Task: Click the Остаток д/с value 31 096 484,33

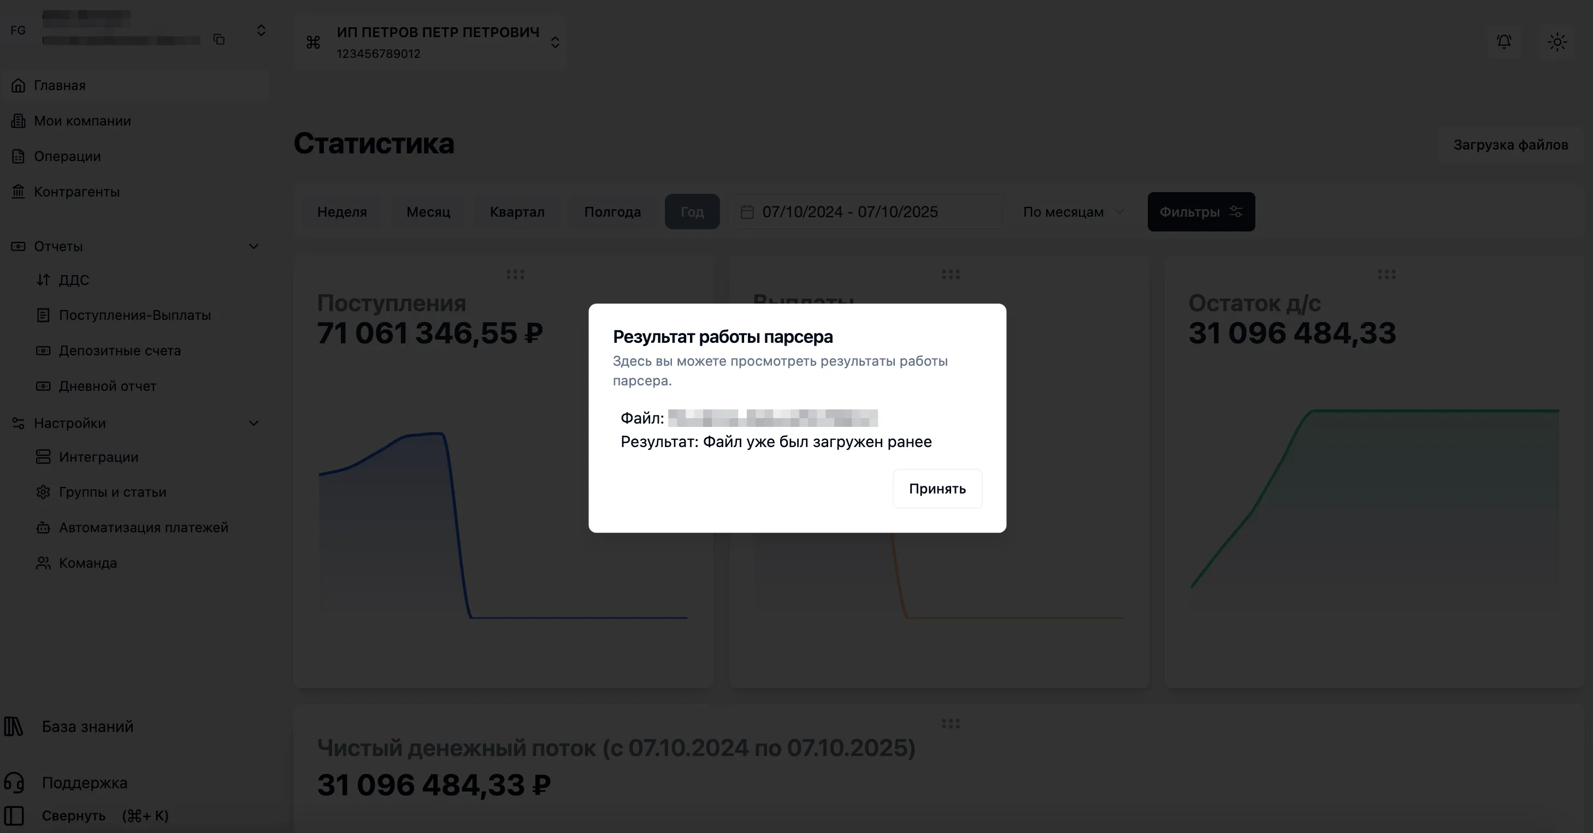Action: tap(1292, 333)
